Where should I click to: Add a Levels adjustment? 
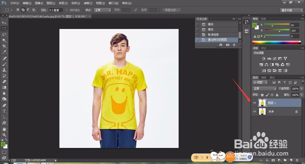tap(269, 58)
